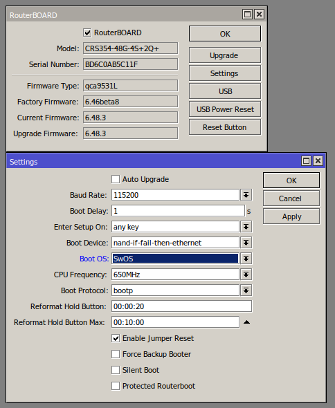Check the Silent Boot option
This screenshot has width=335, height=408.
[116, 370]
